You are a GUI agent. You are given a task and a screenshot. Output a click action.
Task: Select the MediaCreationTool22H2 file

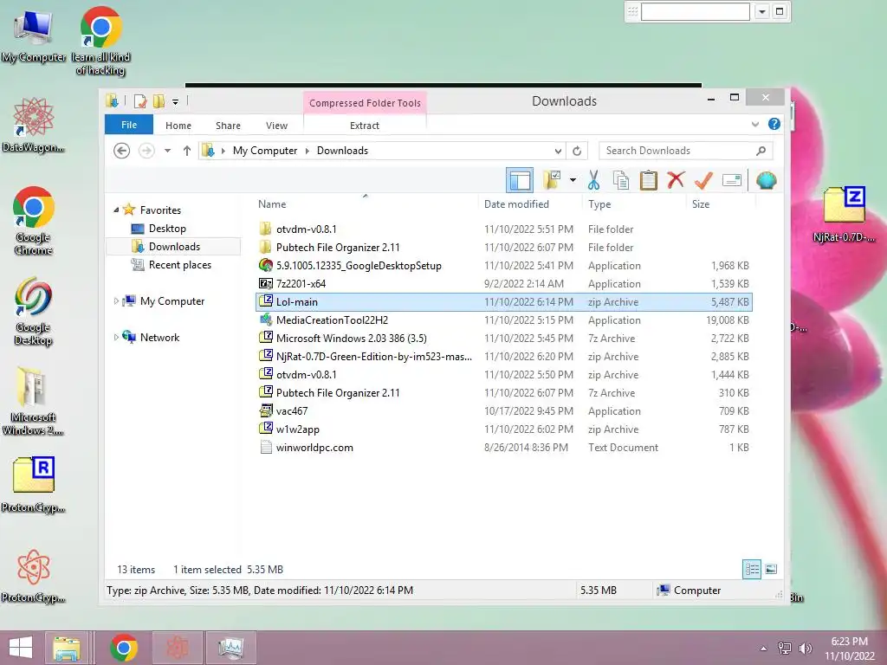(503, 320)
